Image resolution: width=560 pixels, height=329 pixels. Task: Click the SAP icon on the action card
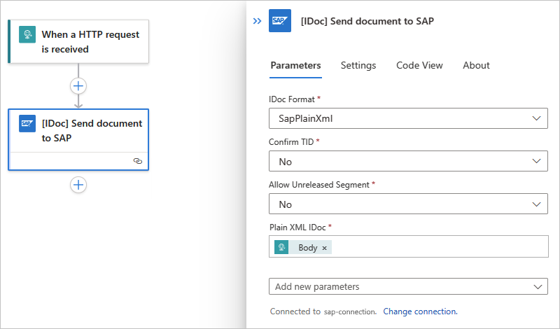coord(27,125)
